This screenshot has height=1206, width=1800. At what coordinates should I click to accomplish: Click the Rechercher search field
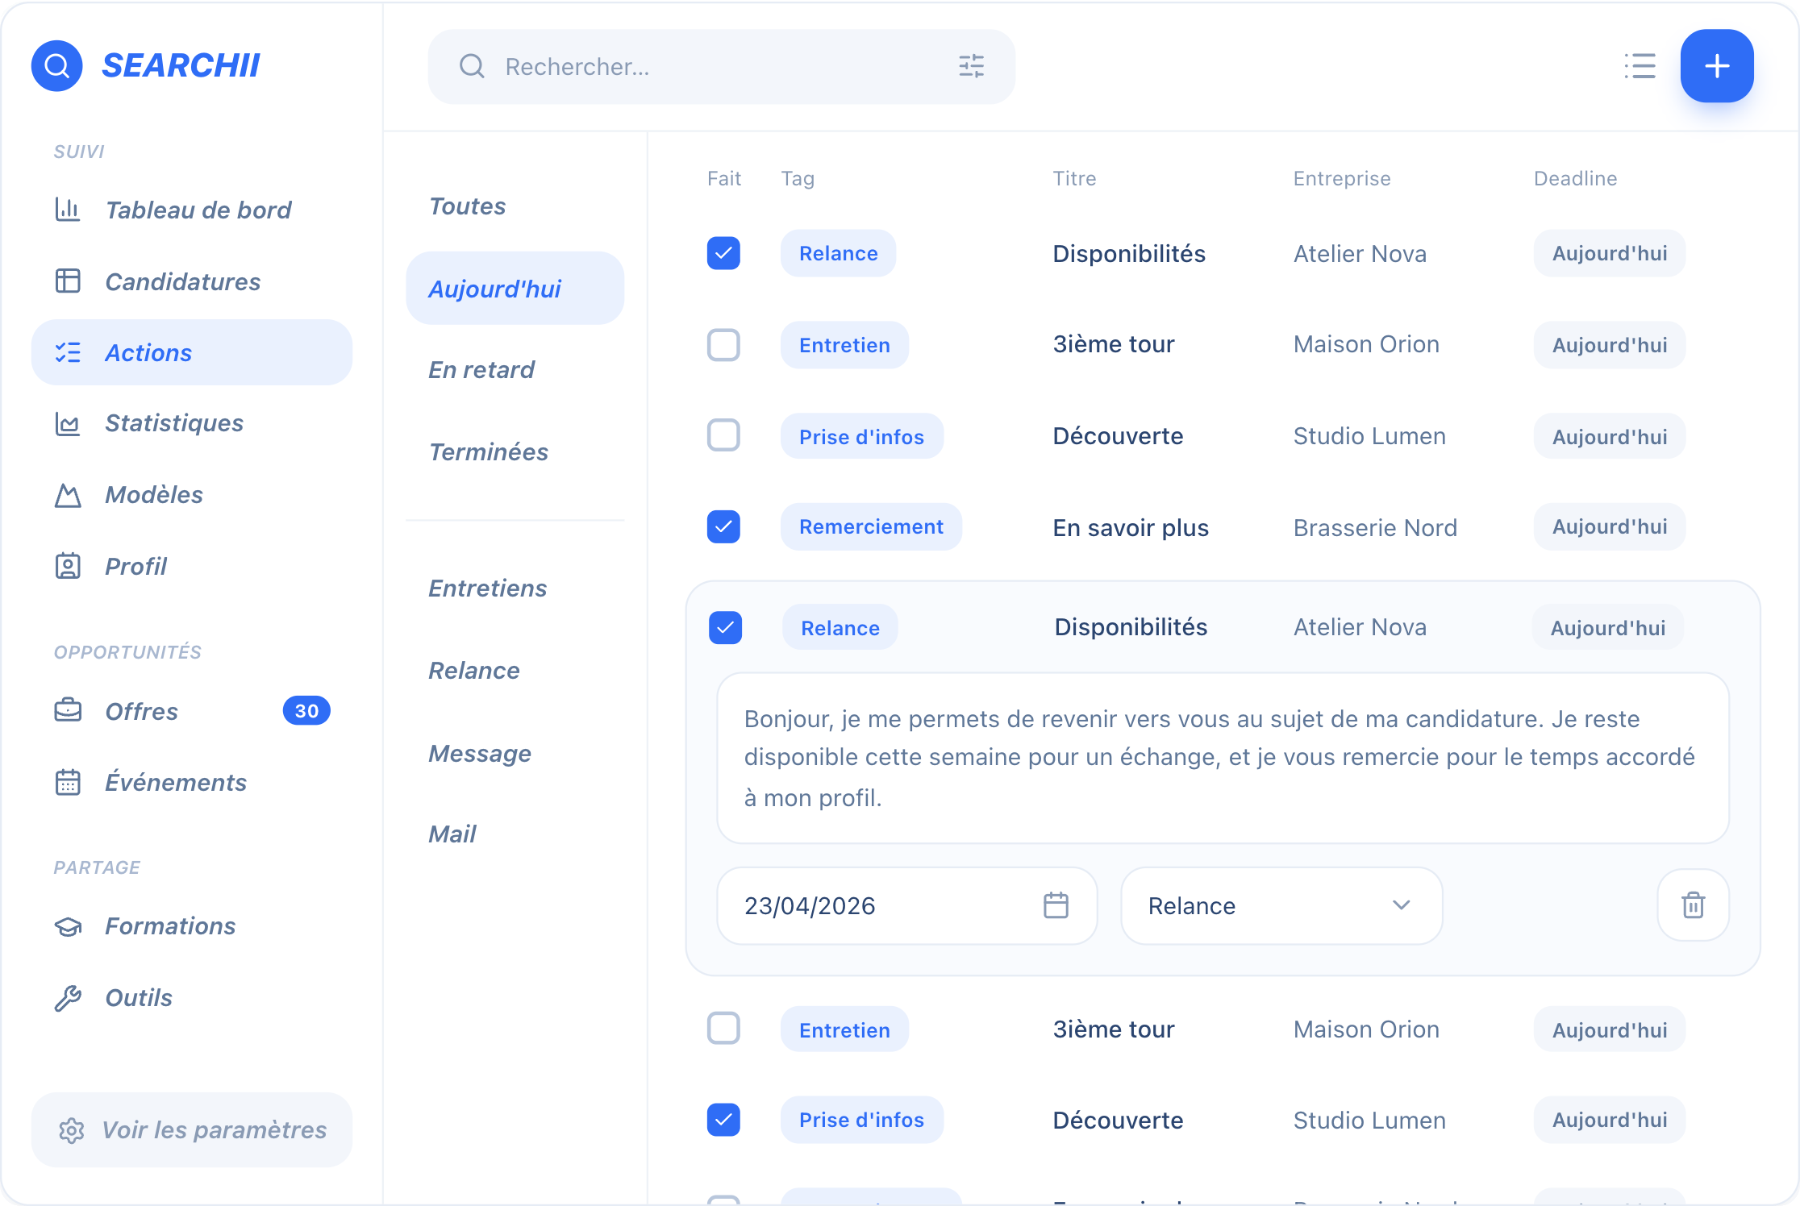(722, 66)
